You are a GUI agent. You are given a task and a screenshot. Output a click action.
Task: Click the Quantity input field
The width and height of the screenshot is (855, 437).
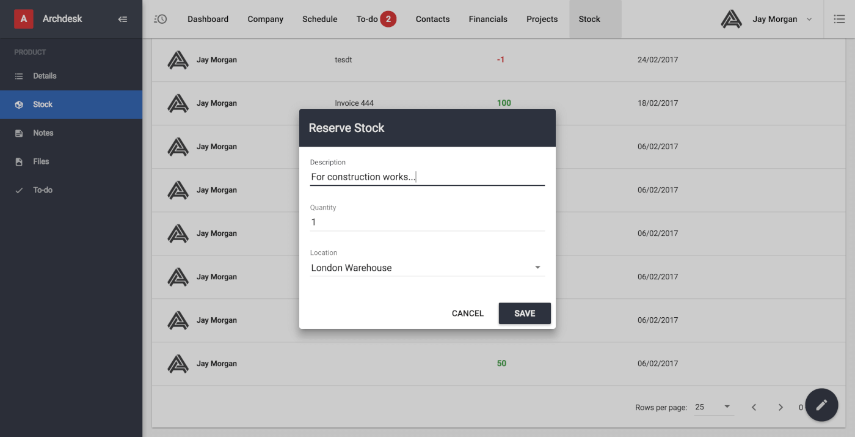click(x=427, y=222)
